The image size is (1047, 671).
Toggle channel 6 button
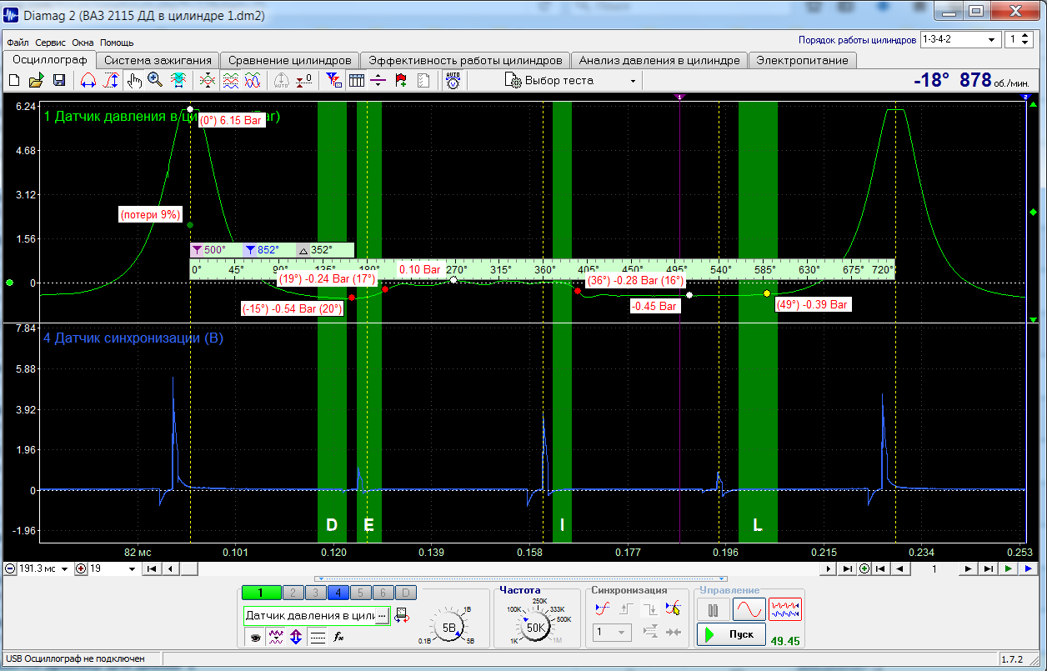pos(383,593)
